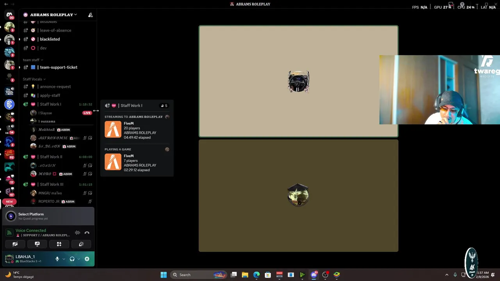Click FiveM app icon under Streaming section
The height and width of the screenshot is (281, 500).
113,130
